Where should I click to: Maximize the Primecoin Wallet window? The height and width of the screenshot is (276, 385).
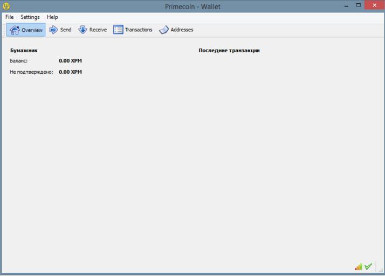coord(359,5)
